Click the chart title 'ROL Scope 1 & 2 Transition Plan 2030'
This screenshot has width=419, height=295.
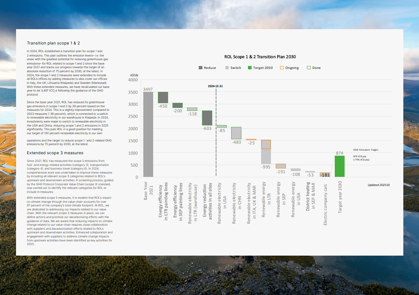[x=260, y=57]
